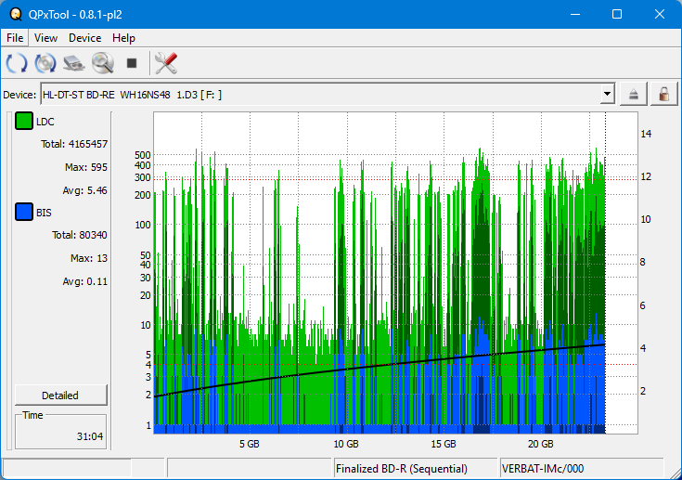Click LDC Total: 4165457 value

(x=74, y=144)
